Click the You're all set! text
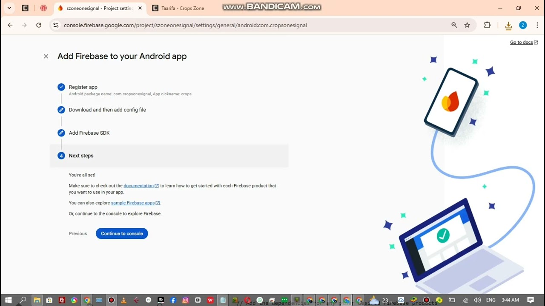 [82, 175]
